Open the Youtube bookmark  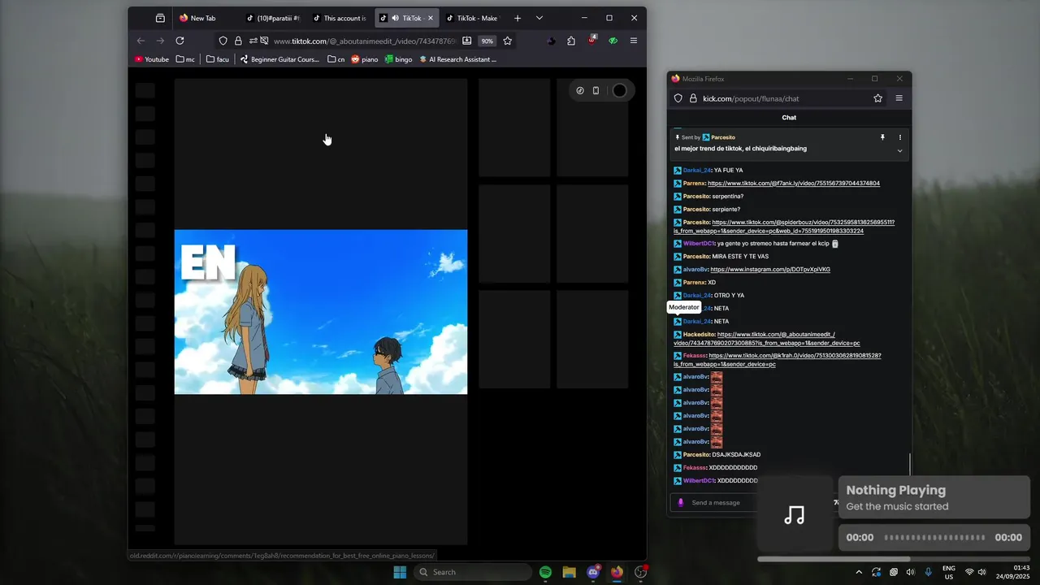(x=152, y=59)
